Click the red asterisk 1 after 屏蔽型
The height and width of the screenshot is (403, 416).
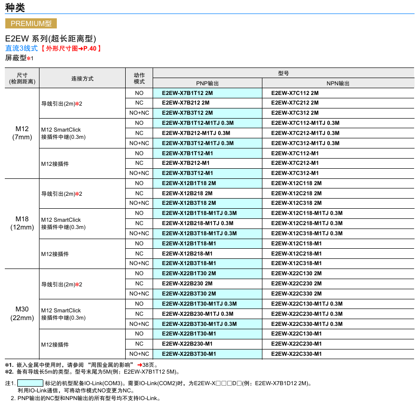point(30,58)
